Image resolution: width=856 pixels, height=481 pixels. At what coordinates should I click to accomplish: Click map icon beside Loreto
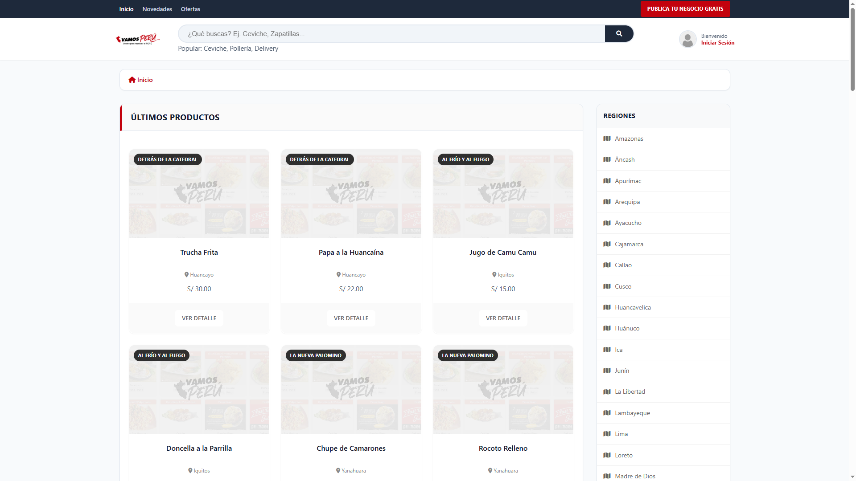coord(607,455)
